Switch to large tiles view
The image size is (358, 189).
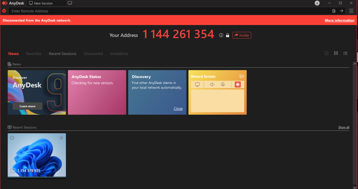[x=326, y=53]
